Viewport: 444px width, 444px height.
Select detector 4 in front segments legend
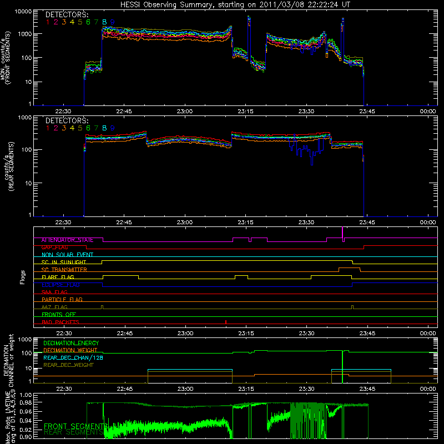coord(72,22)
